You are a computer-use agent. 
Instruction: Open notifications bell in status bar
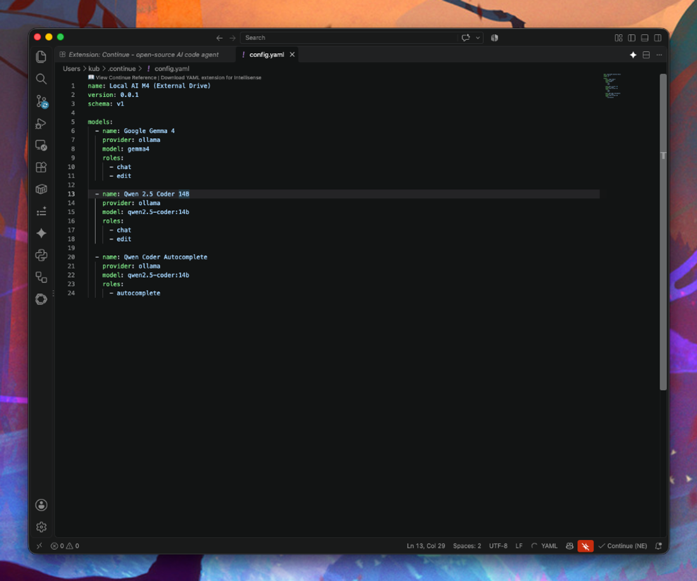click(x=659, y=546)
